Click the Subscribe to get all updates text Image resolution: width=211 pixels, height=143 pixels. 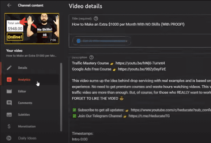(101, 110)
